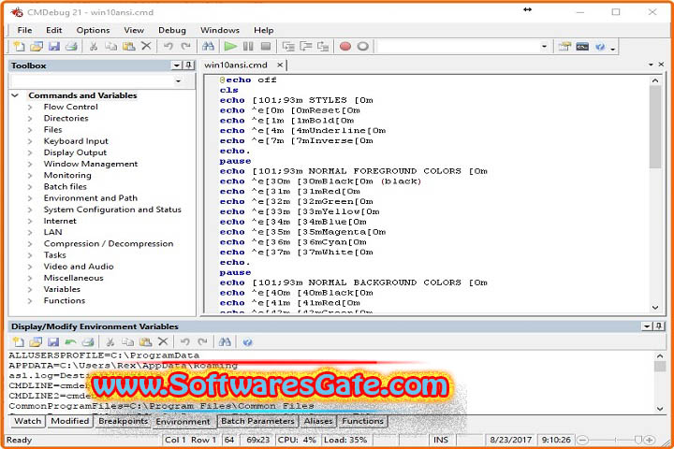Viewport: 674px width, 449px height.
Task: Click the Save icon in main toolbar
Action: tap(54, 47)
